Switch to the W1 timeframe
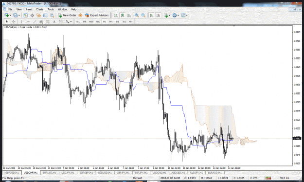 pyautogui.click(x=124, y=21)
